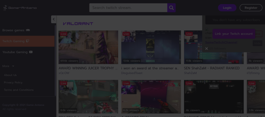This screenshot has width=265, height=117.
Task: Open the SomeTwitchChannel link
Action: point(221,42)
